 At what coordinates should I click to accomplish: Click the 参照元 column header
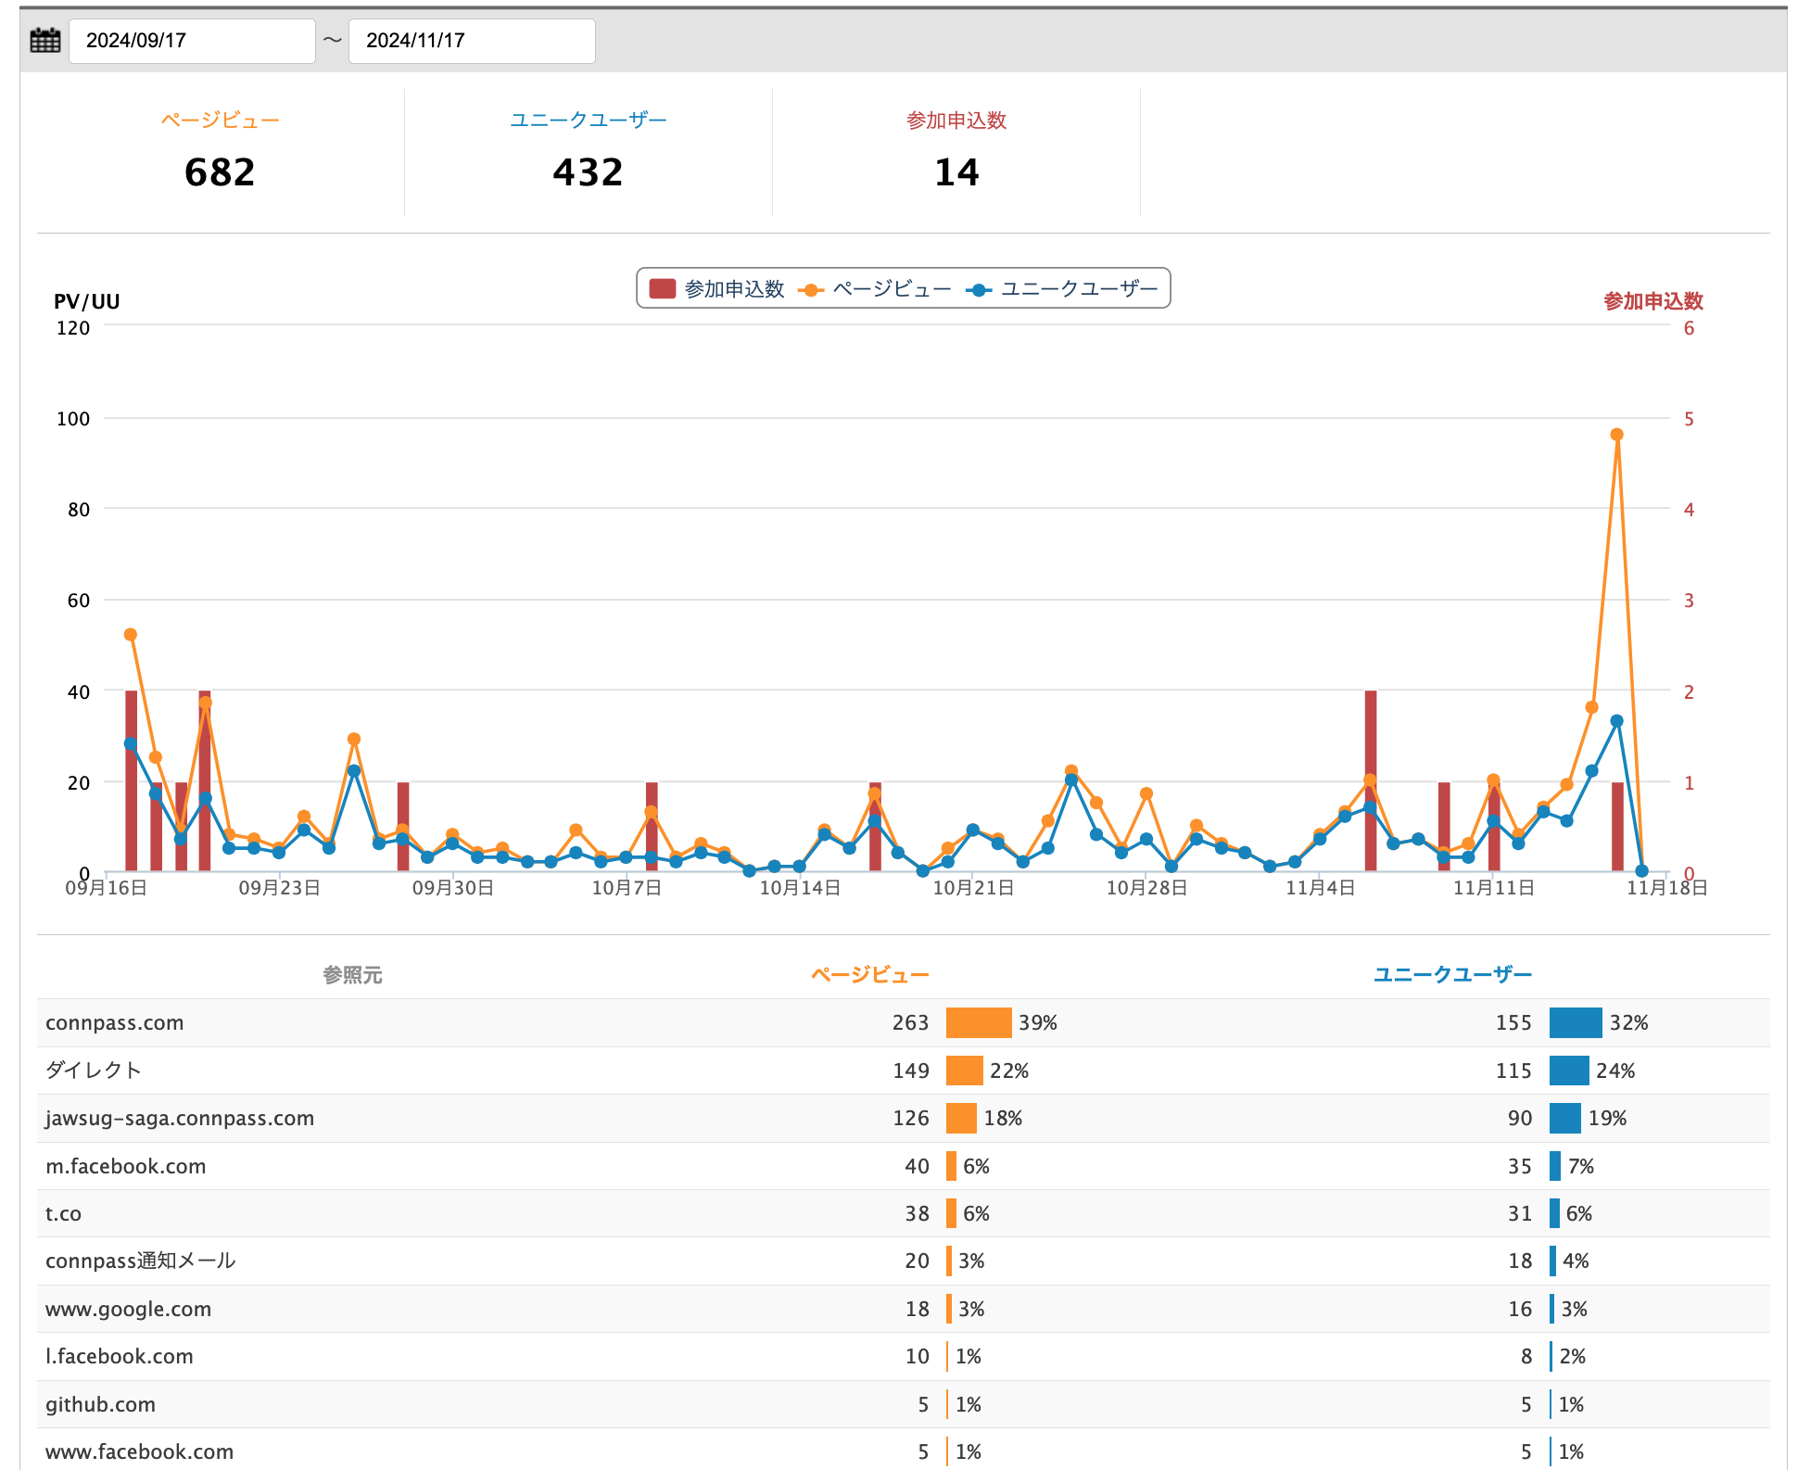tap(352, 975)
